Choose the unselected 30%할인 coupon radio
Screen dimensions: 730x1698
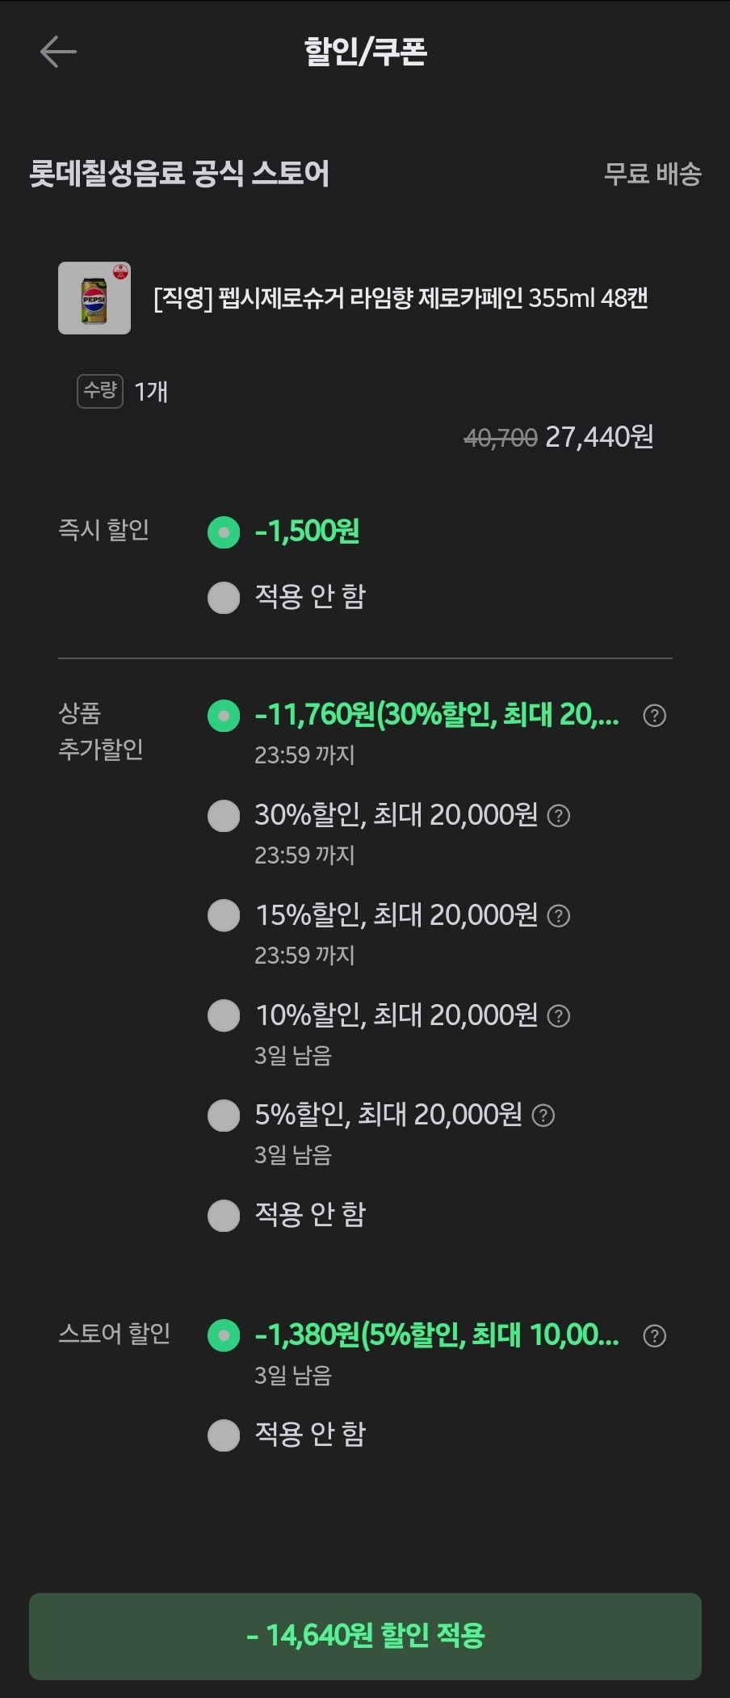(x=224, y=816)
